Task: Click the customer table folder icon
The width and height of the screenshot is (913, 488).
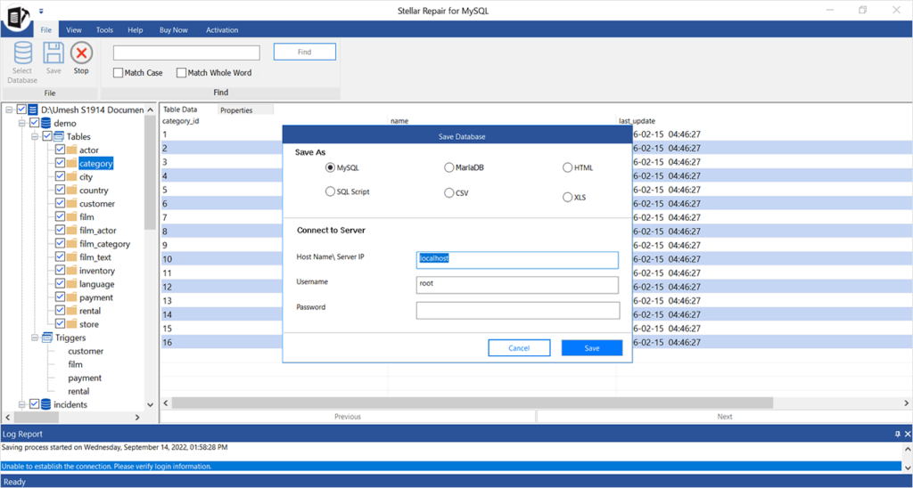Action: (x=71, y=204)
